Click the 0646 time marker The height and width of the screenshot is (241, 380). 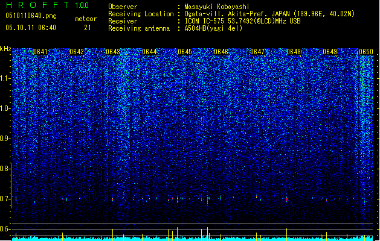221,52
